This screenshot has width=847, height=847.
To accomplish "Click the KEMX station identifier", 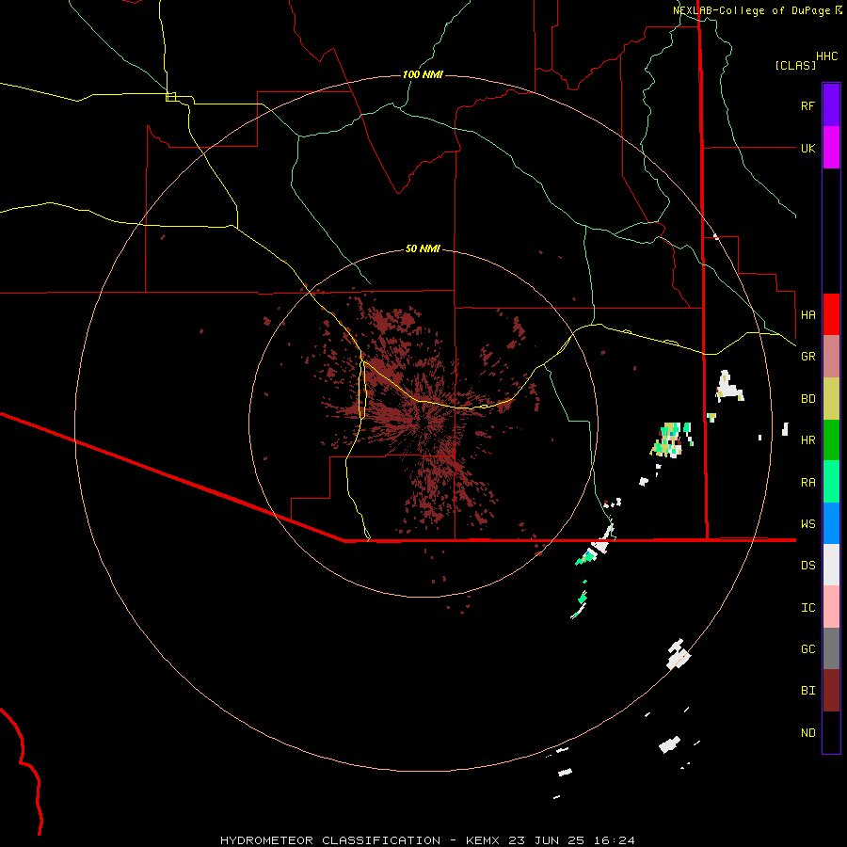I will [x=483, y=840].
